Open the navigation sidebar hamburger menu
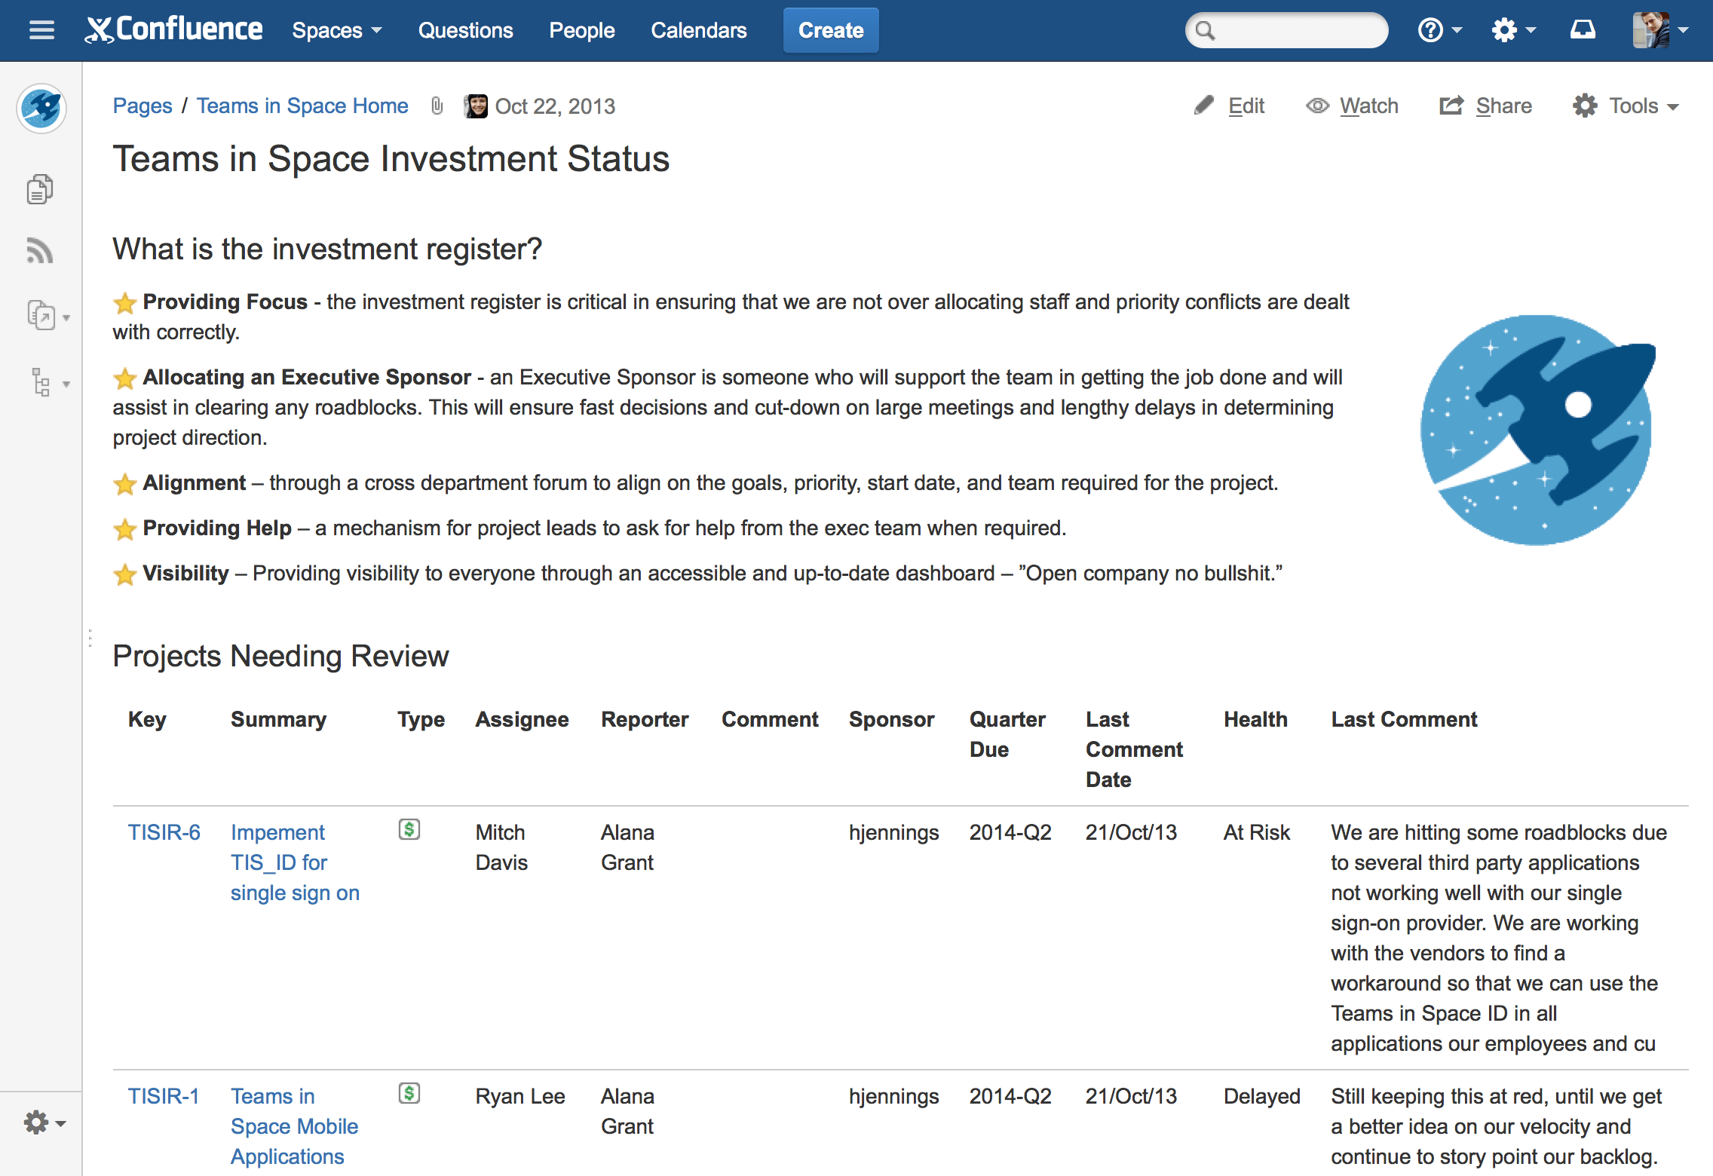Screen dimensions: 1713x1176 (41, 30)
